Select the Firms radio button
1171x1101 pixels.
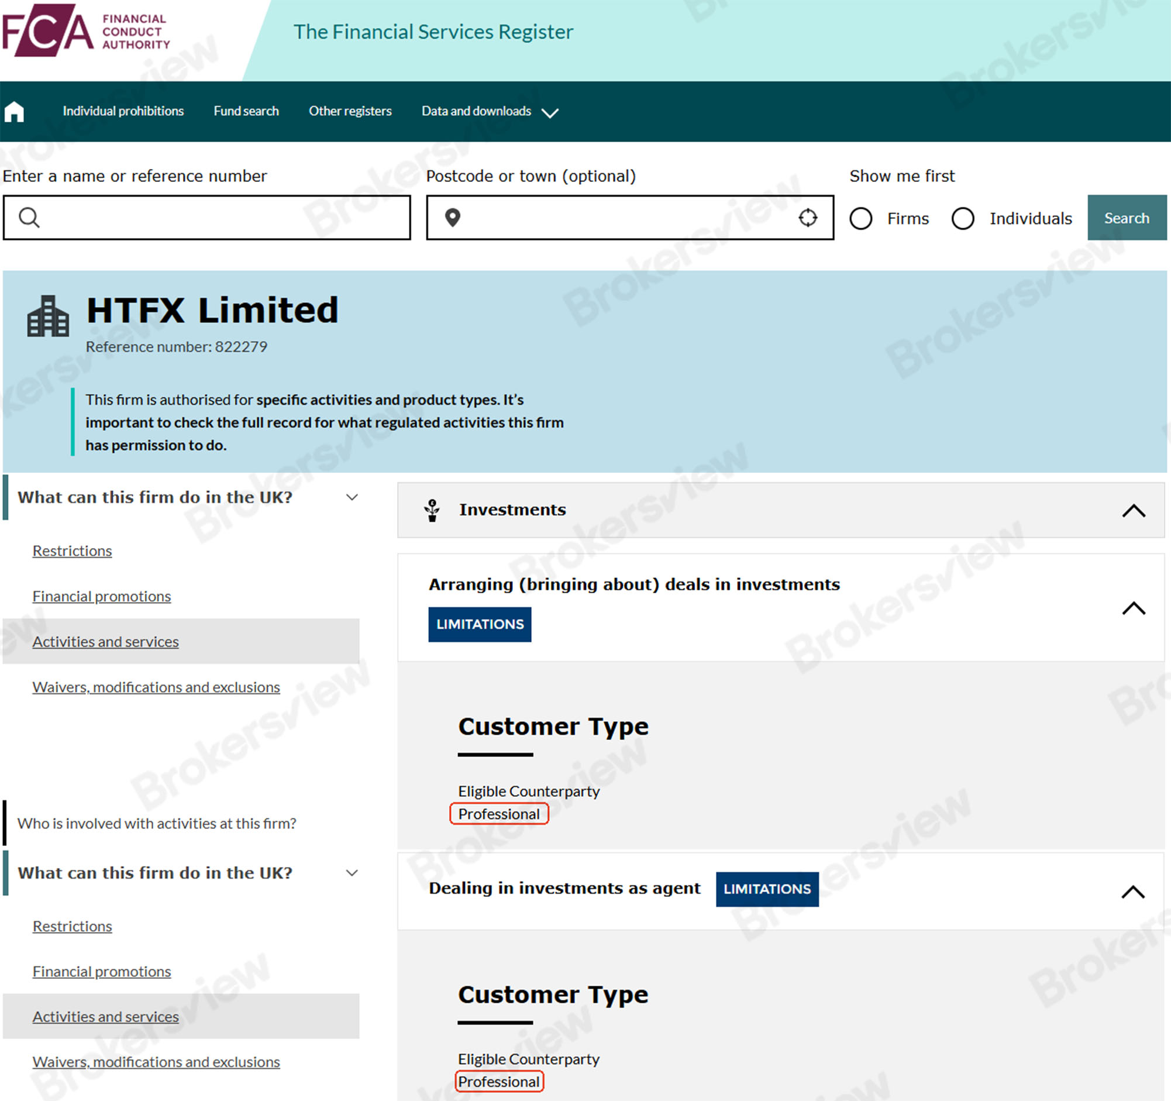tap(860, 219)
